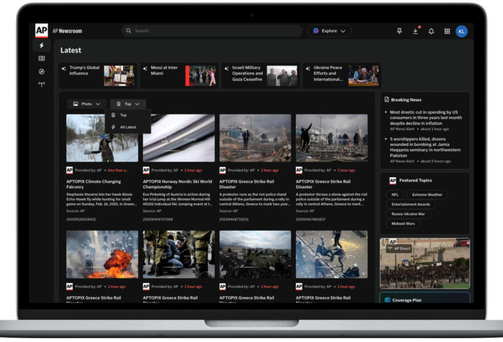
Task: Click the pin icon in the top bar
Action: coord(400,31)
